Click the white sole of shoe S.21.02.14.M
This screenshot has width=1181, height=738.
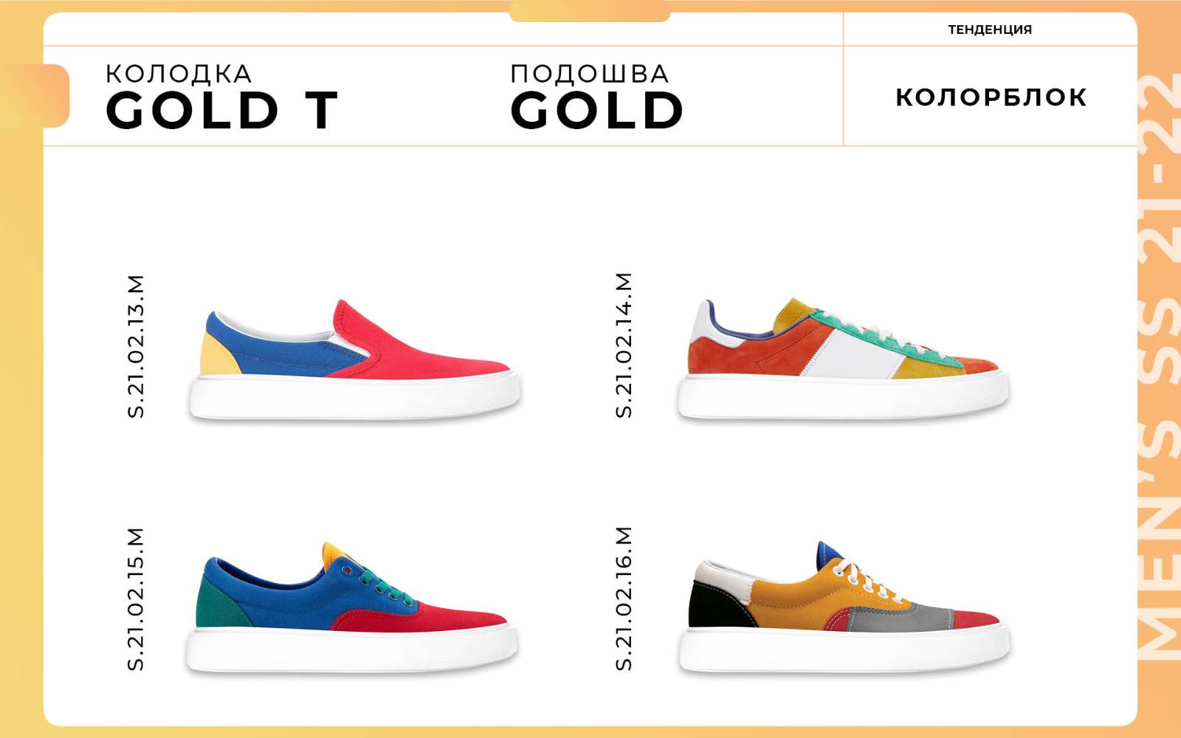click(843, 398)
